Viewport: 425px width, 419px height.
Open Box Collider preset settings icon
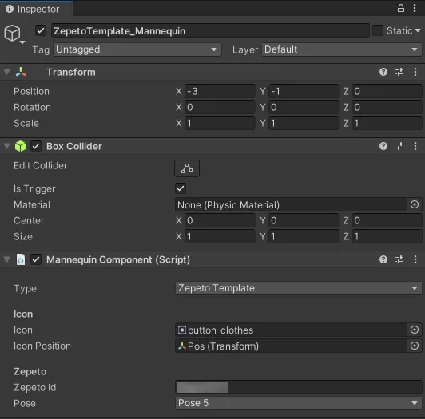click(399, 146)
